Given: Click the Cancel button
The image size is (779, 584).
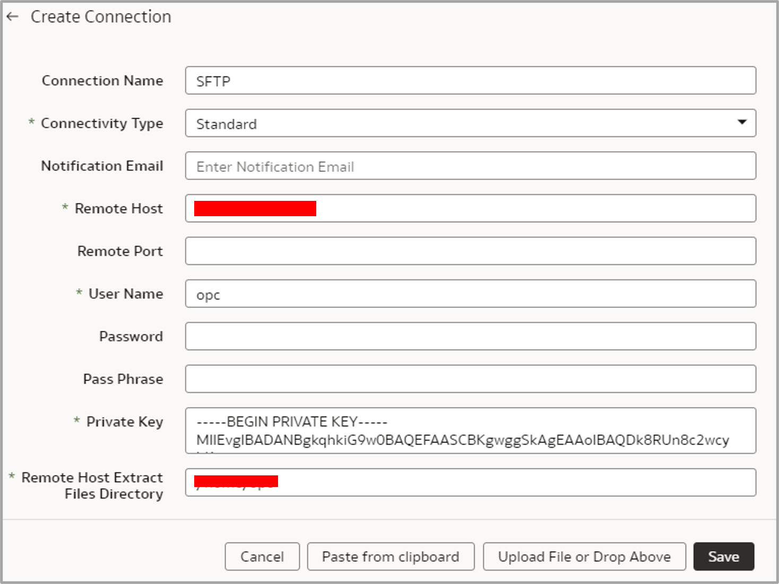Looking at the screenshot, I should point(262,556).
